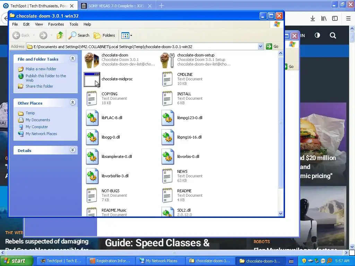Click the Forward navigation arrow
The height and width of the screenshot is (266, 355).
point(43,35)
